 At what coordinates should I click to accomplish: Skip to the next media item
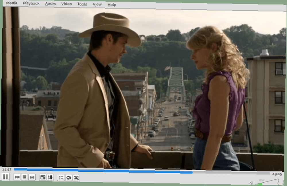pyautogui.click(x=32, y=177)
